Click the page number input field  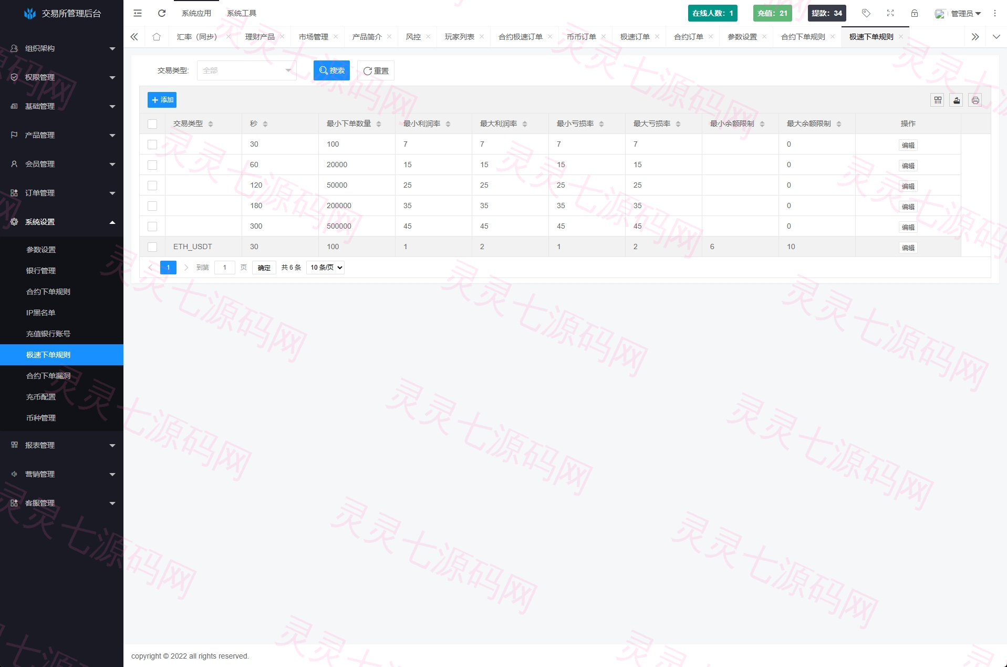pos(224,268)
